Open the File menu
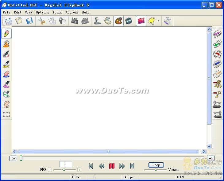Screen dimensions: 224x181 point(6,13)
